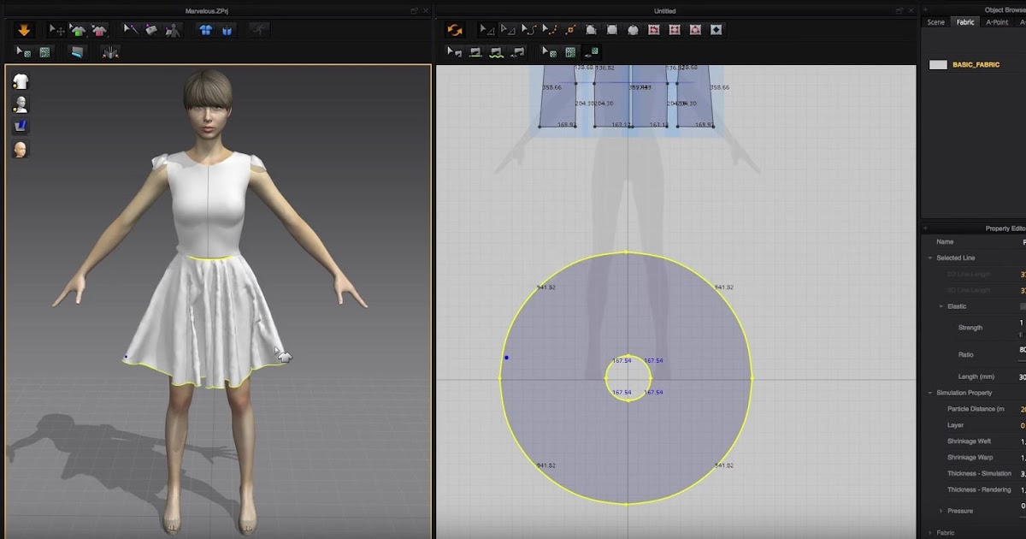The width and height of the screenshot is (1026, 539).
Task: Collapse the Simulation Property section
Action: click(929, 392)
